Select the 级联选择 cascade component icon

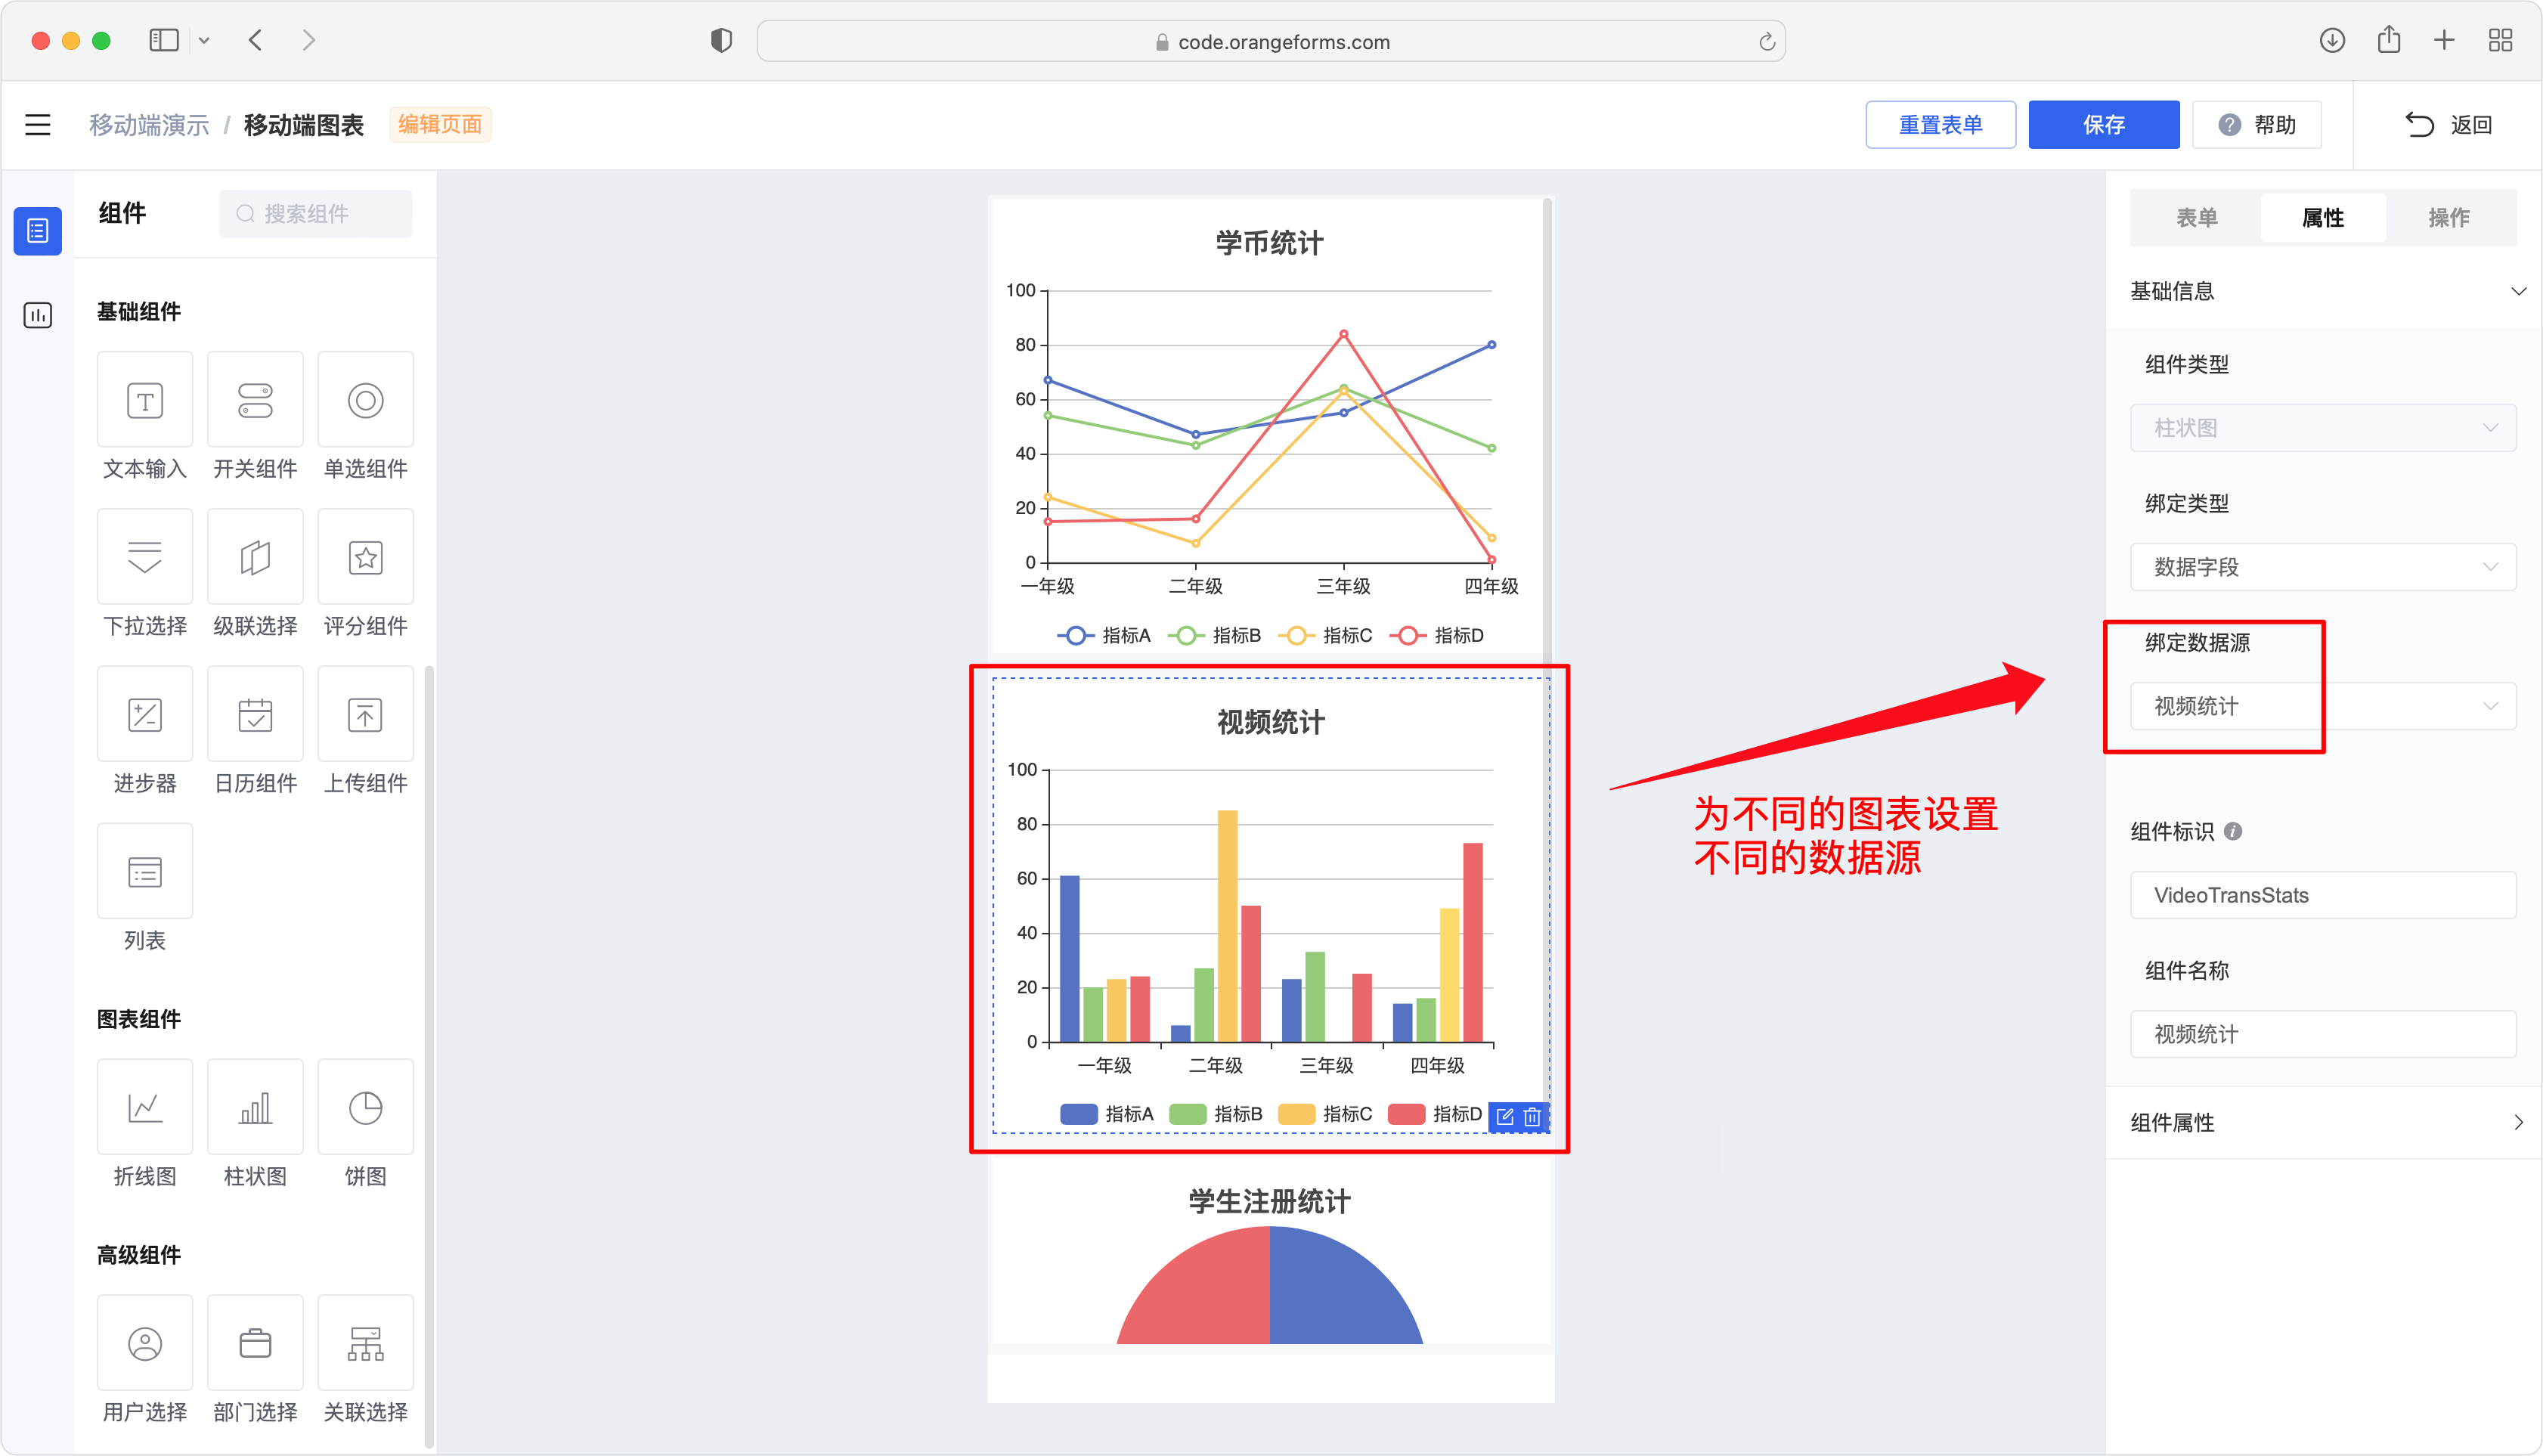tap(255, 557)
